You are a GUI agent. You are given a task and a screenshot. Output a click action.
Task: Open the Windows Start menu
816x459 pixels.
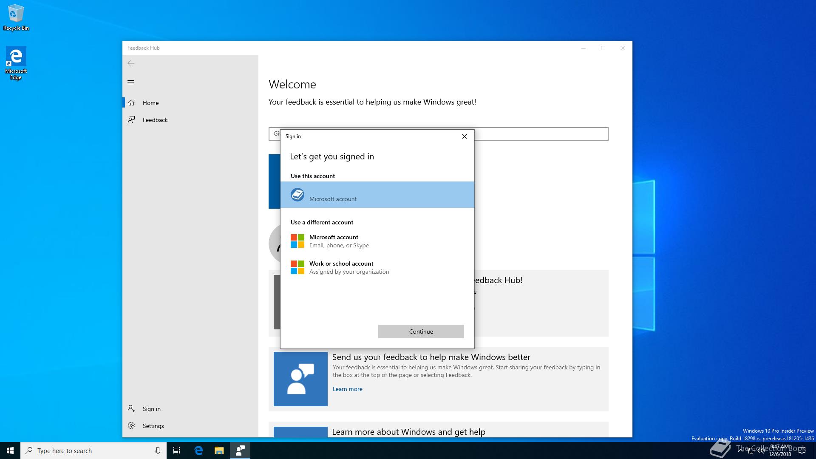(x=10, y=450)
